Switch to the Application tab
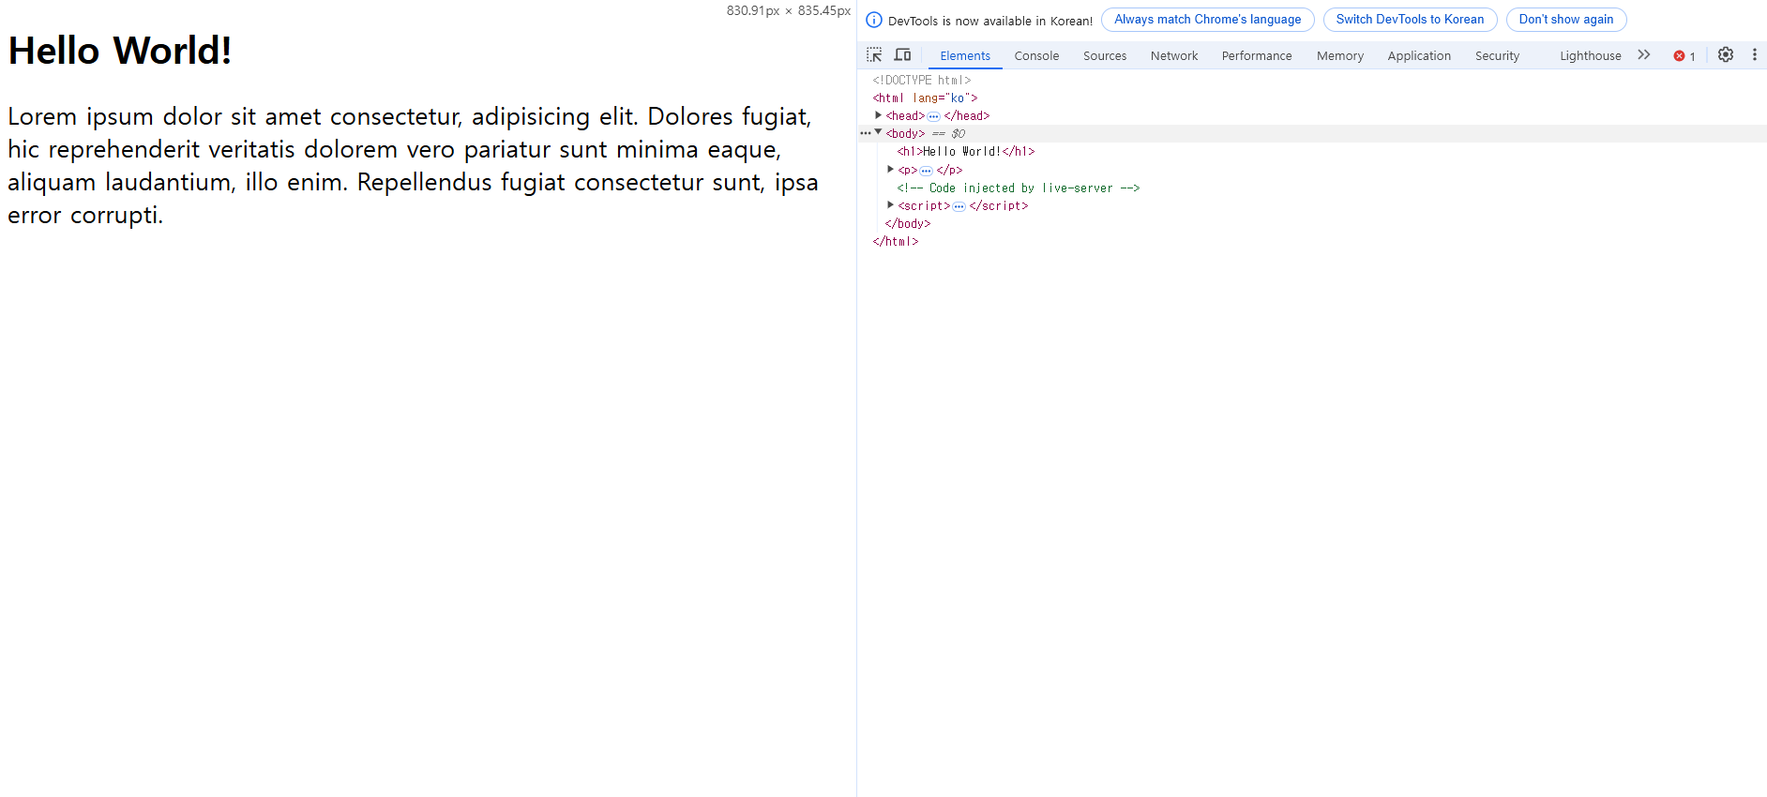 point(1419,56)
